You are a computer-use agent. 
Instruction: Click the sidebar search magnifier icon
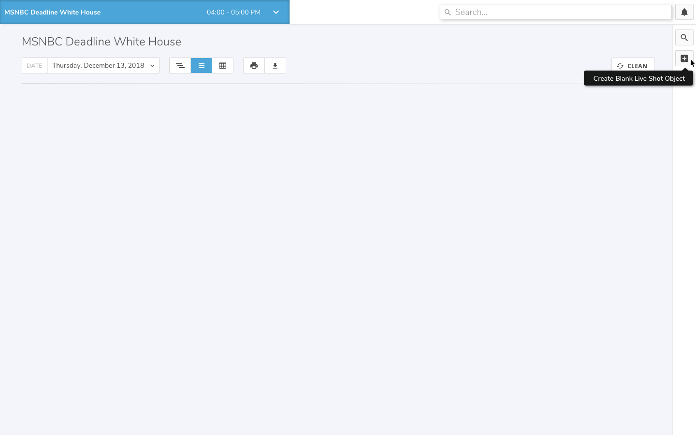[x=684, y=38]
